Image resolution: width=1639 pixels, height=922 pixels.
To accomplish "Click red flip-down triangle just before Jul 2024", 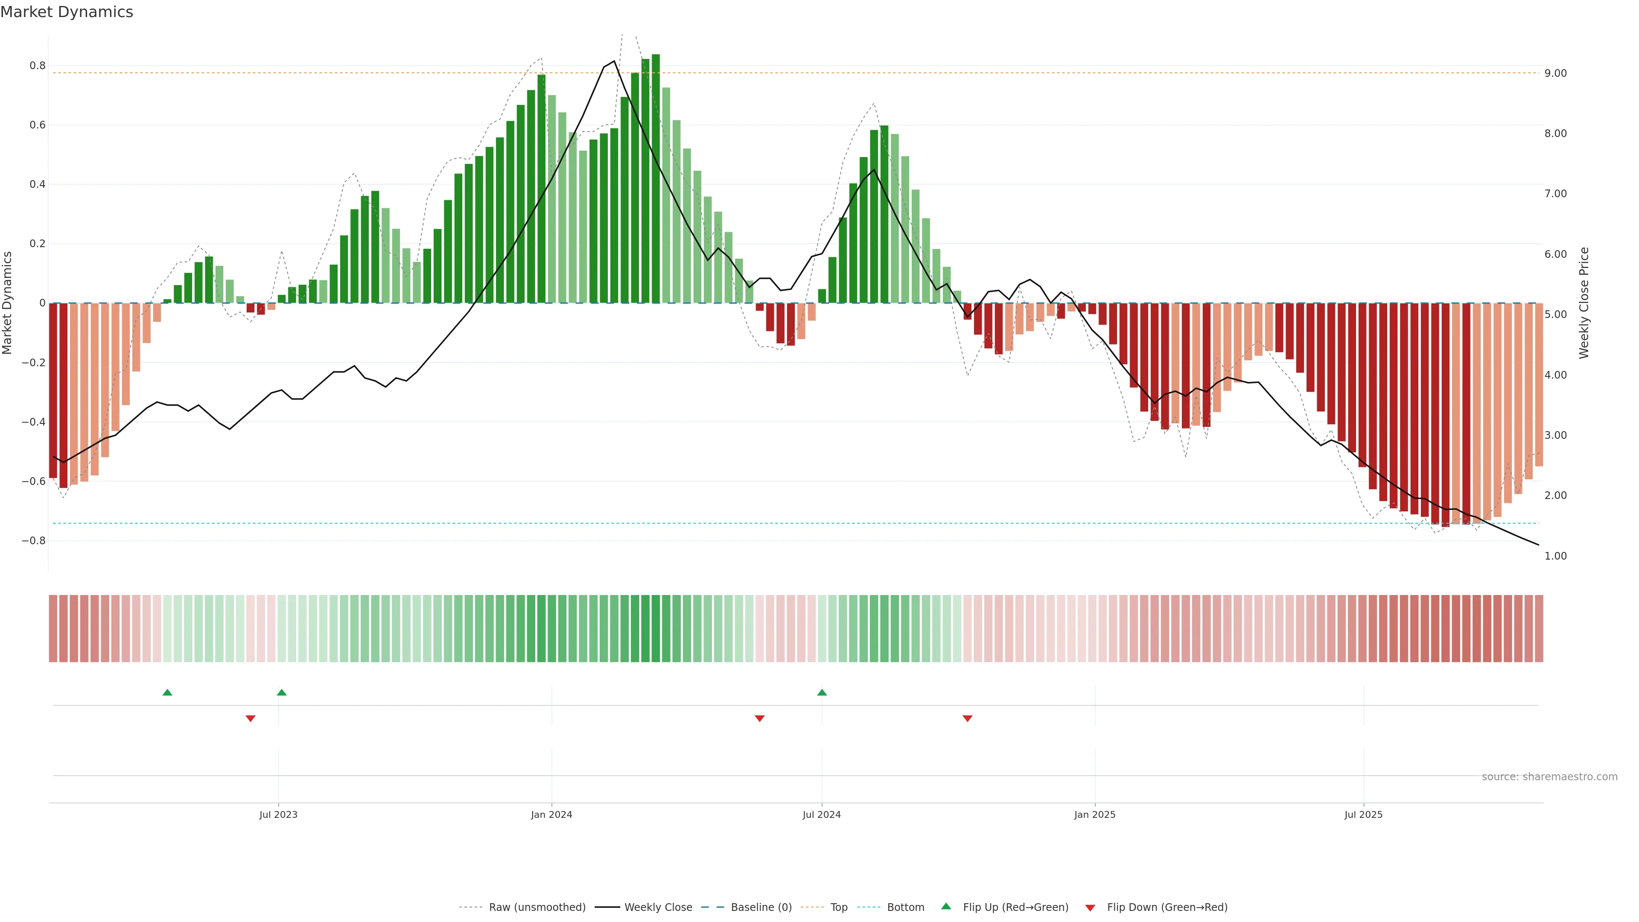I will pos(760,718).
